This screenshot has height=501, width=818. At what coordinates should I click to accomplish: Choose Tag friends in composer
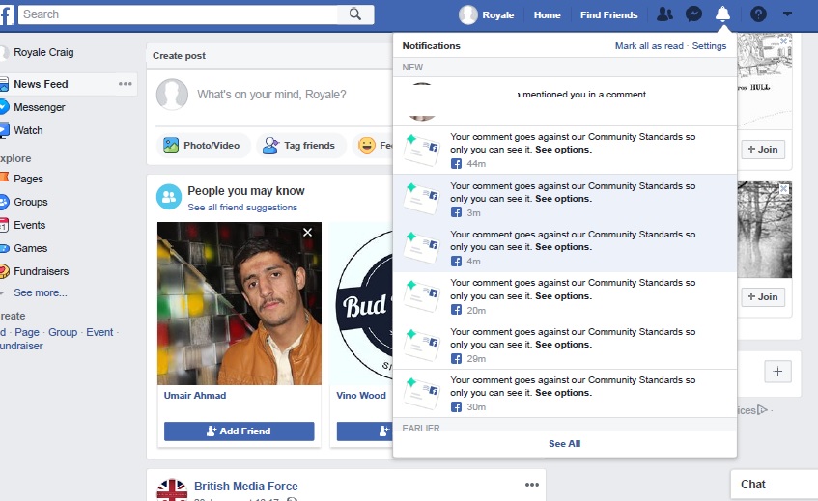click(300, 146)
